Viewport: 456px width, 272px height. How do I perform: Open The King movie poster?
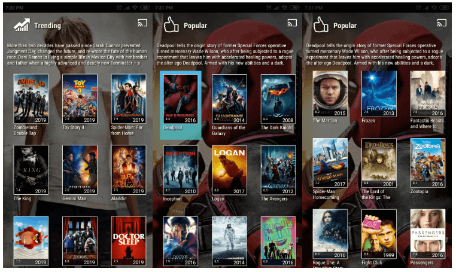point(31,170)
